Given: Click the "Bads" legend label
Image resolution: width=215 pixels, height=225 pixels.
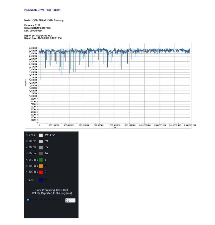Looking at the screenshot, I should [30, 180].
